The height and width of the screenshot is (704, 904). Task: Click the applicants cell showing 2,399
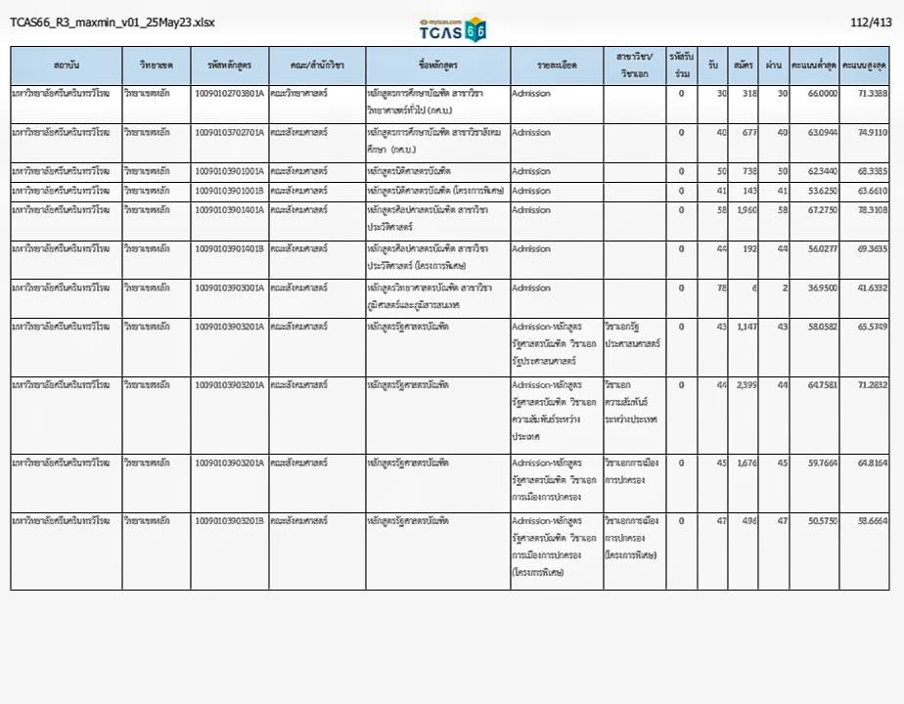[744, 386]
